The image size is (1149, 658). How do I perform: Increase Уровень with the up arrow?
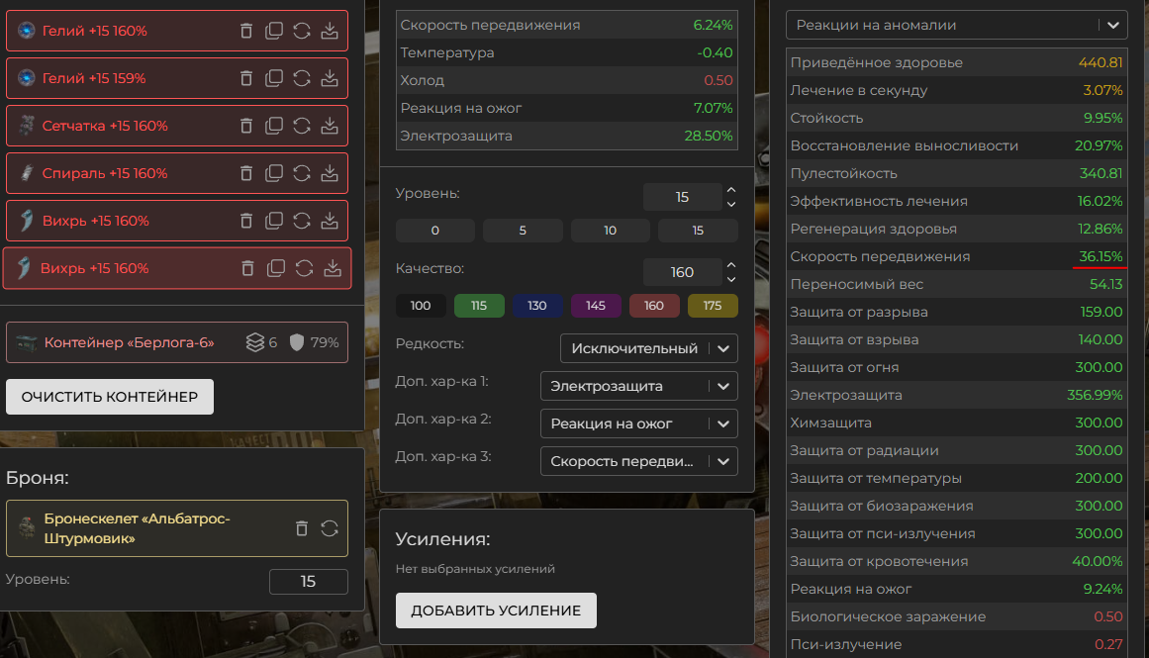(731, 190)
